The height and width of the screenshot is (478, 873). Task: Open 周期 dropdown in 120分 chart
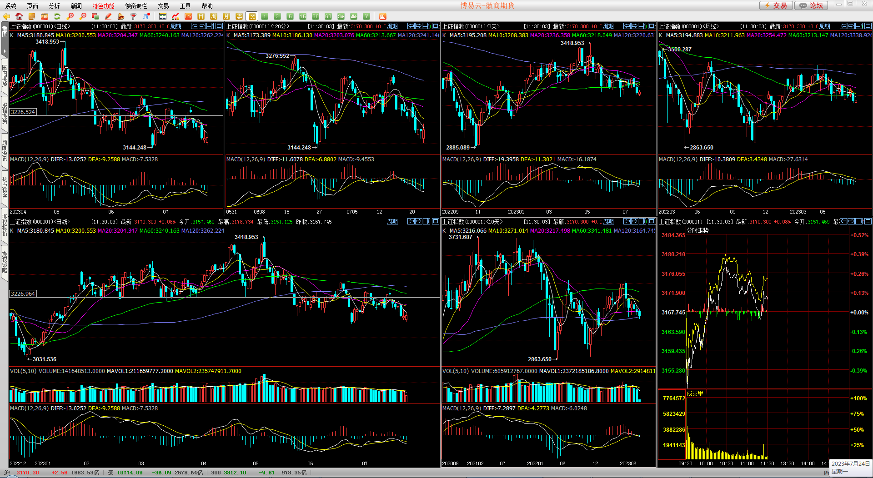click(392, 26)
